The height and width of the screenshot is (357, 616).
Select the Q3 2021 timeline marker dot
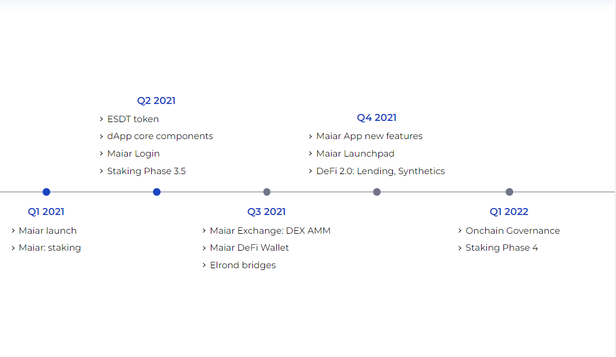(267, 192)
